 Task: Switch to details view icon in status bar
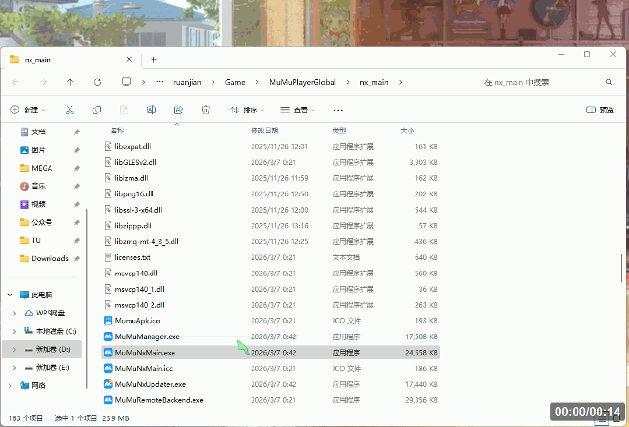(602, 419)
